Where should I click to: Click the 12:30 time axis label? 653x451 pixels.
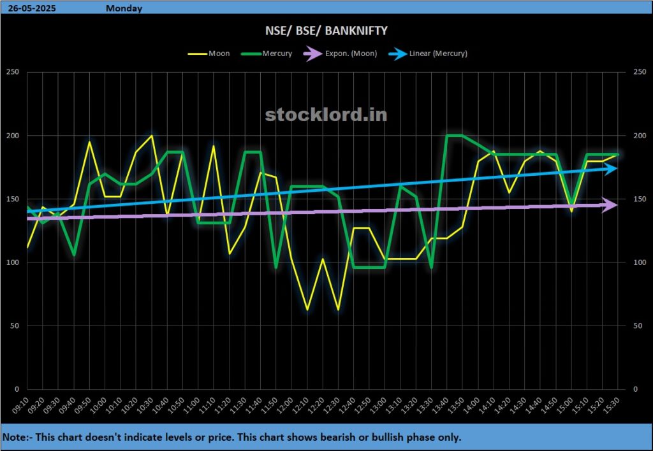[332, 405]
